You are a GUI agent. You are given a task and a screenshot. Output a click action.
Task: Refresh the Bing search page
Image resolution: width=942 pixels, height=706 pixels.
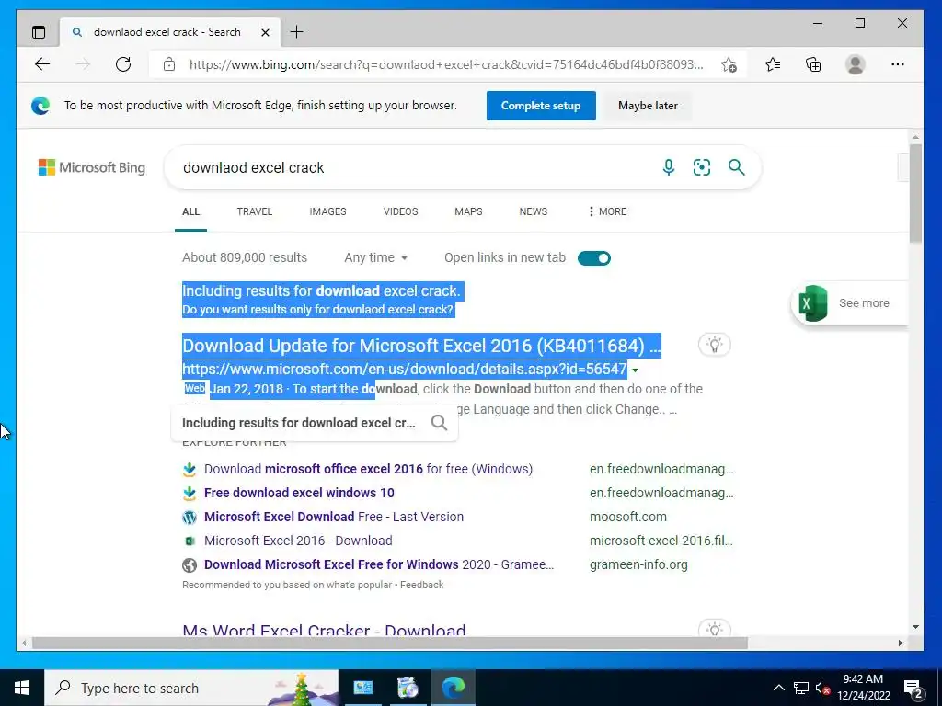click(x=123, y=64)
